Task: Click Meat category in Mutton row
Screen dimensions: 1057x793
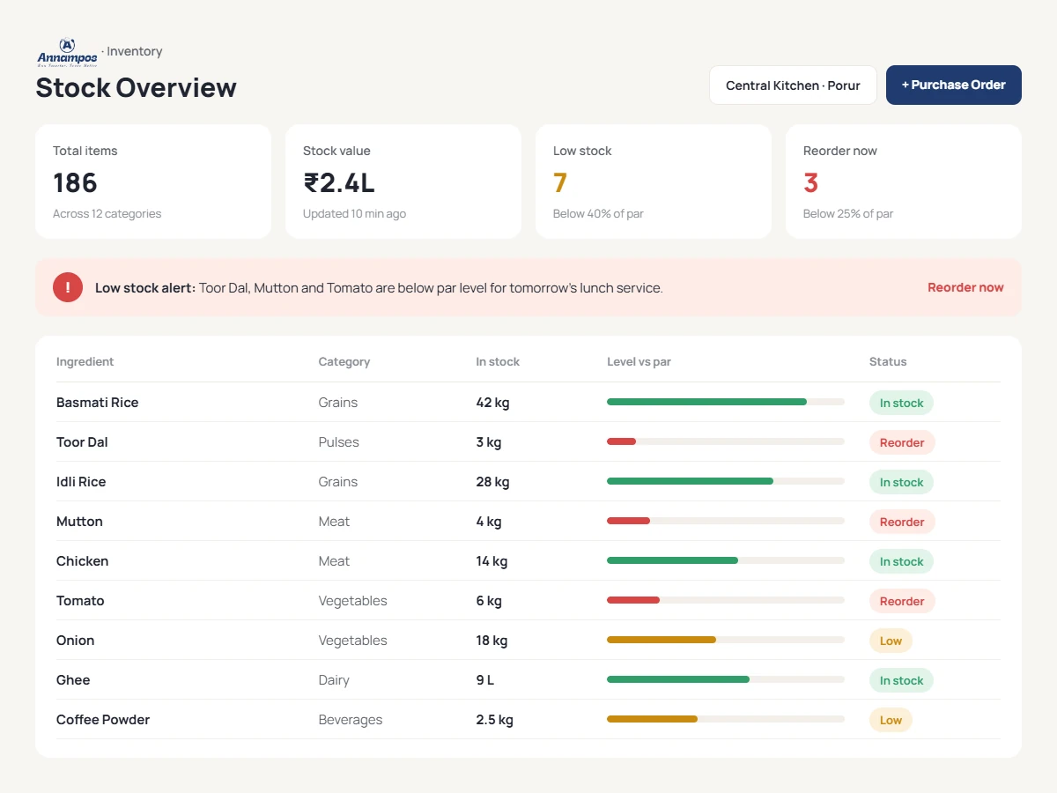Action: [334, 522]
